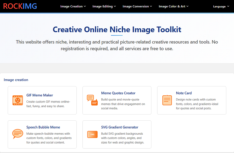Expand the Image Creation dropdown menu
Screen dimensions: 234x153
73,6
